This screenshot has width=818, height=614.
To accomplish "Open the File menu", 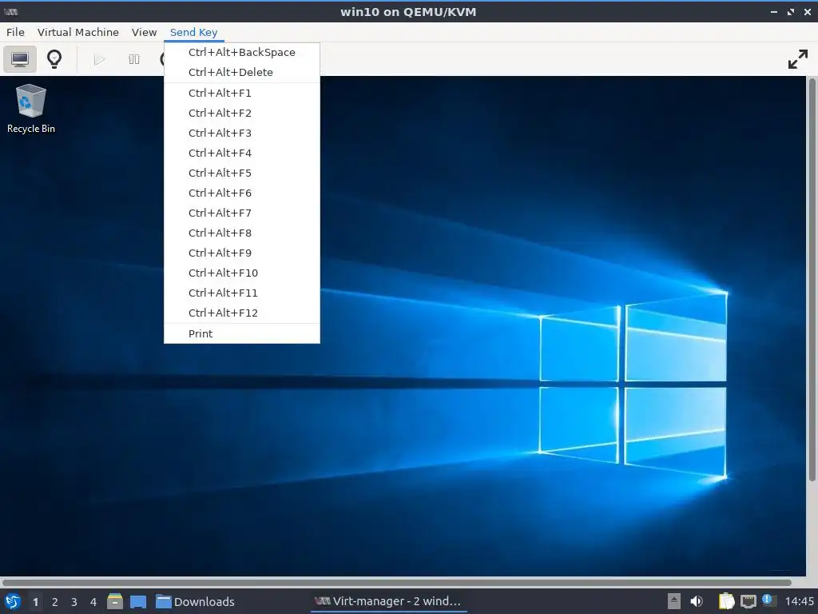I will 15,32.
